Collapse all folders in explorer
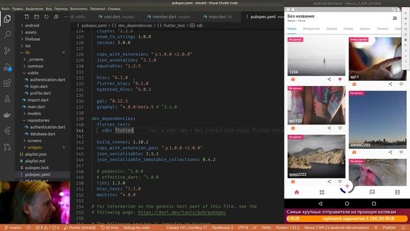This screenshot has width=410, height=231. pos(56,17)
